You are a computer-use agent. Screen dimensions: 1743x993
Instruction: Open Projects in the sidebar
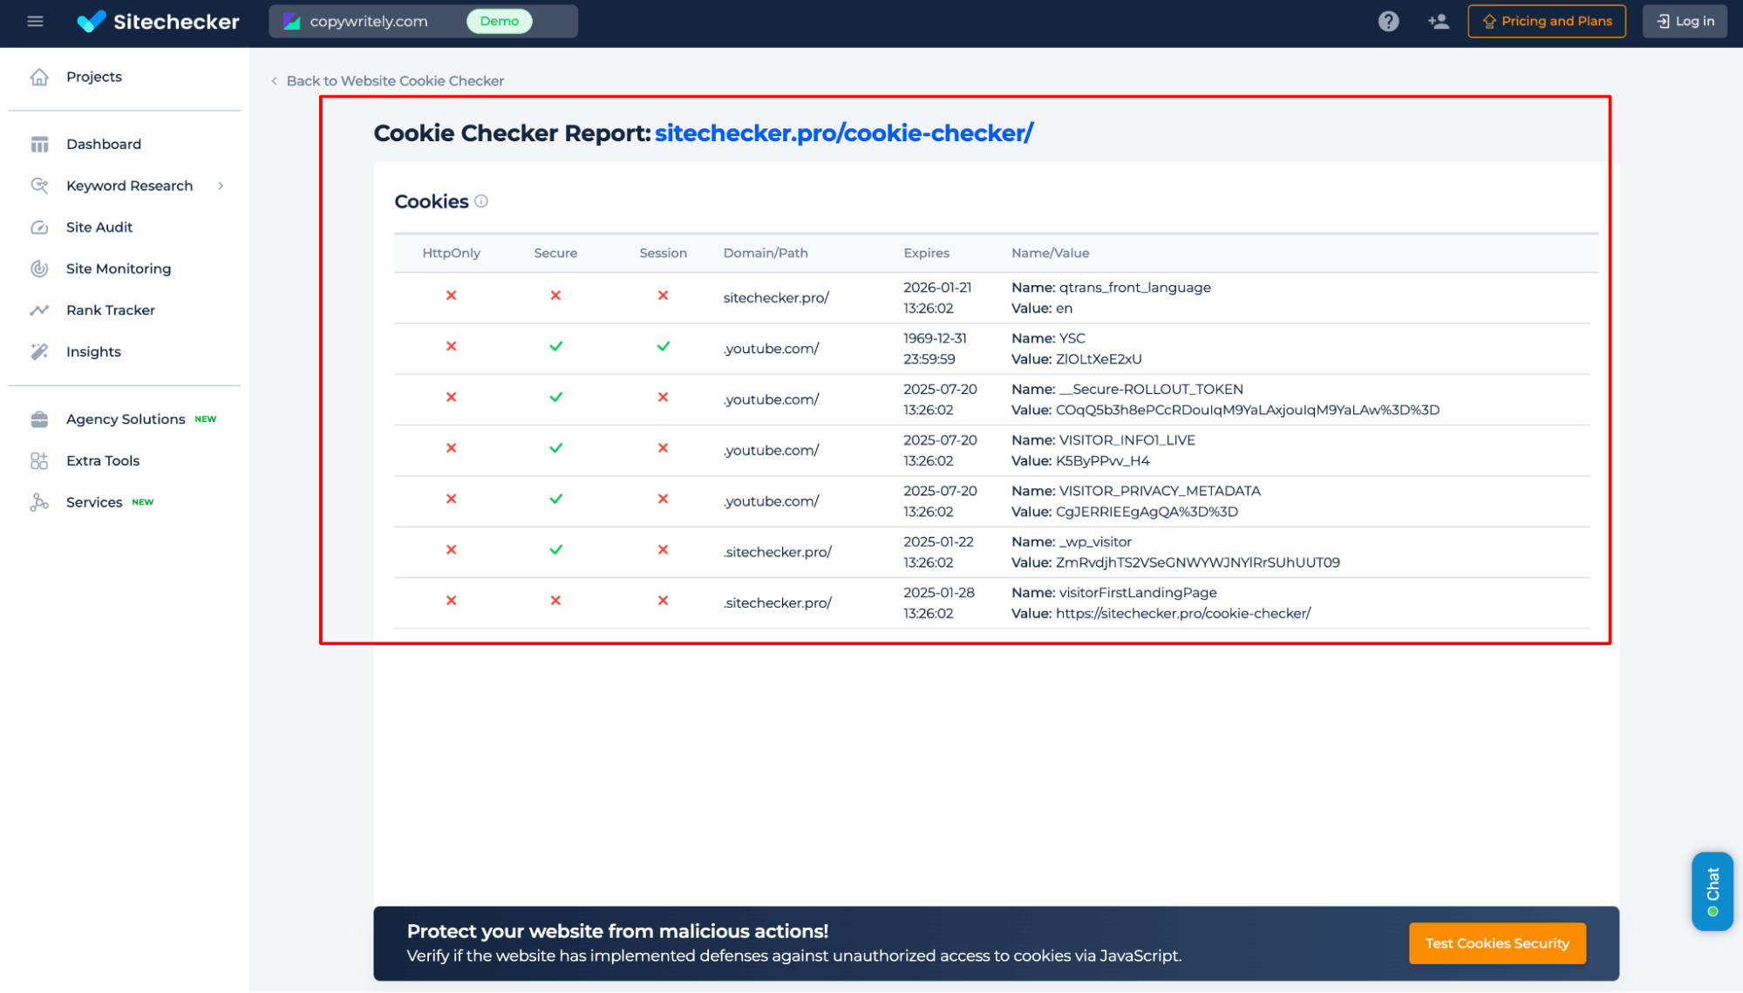click(x=94, y=77)
